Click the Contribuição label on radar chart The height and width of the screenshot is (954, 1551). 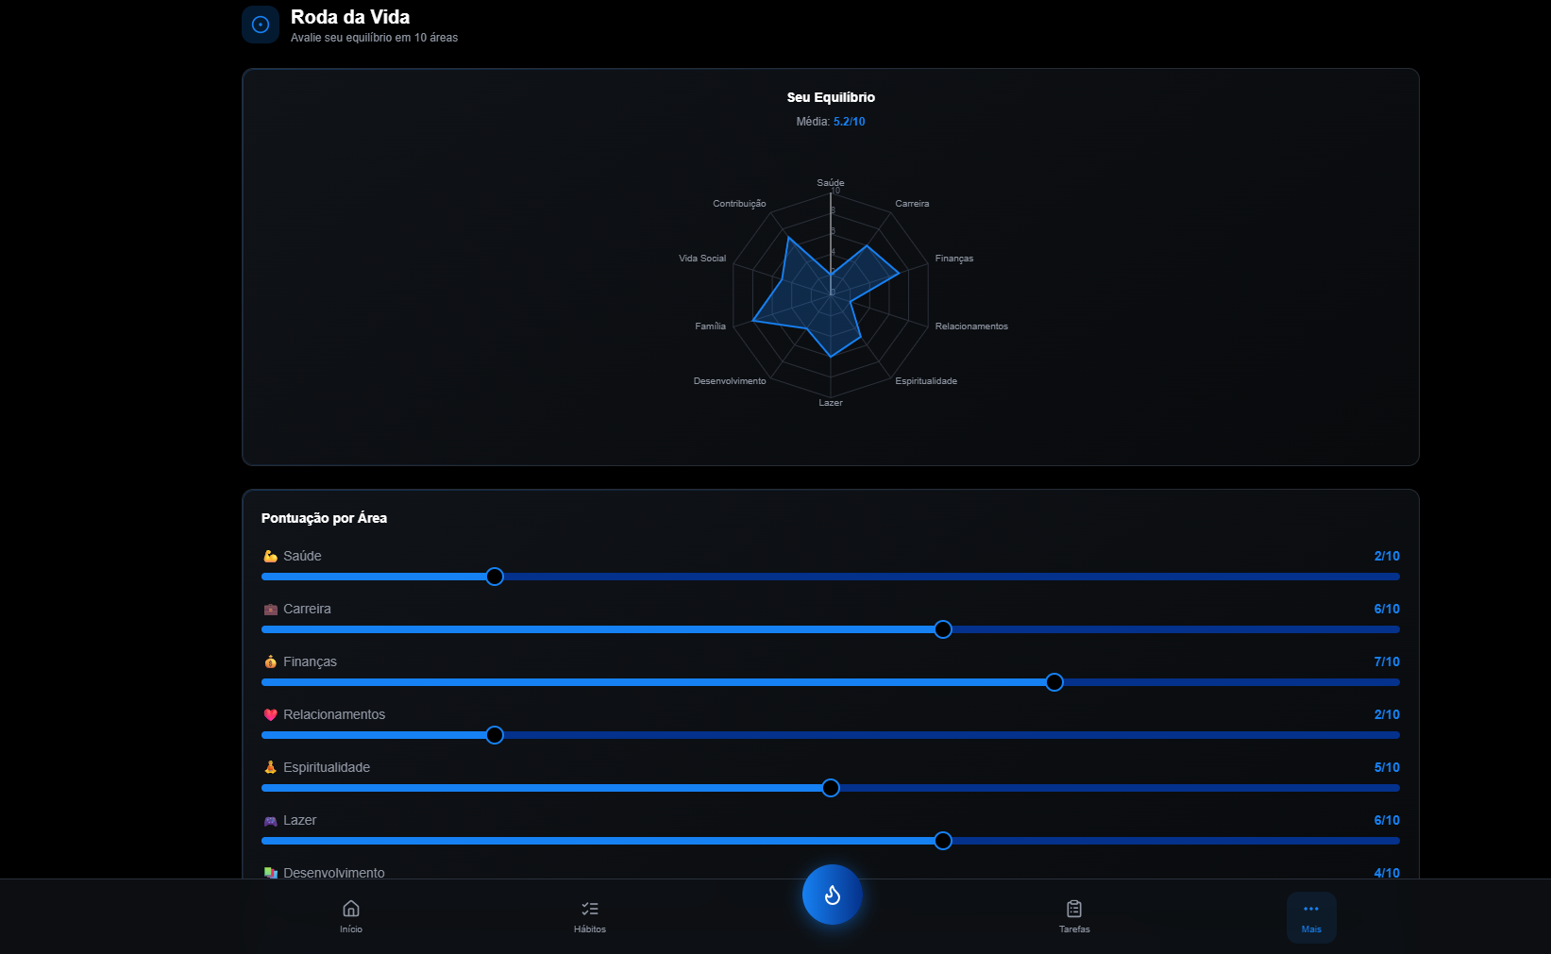[x=739, y=204]
